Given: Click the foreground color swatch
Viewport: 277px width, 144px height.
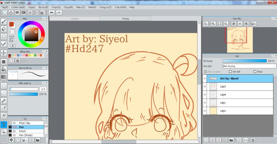Looking at the screenshot, I should pos(11,24).
